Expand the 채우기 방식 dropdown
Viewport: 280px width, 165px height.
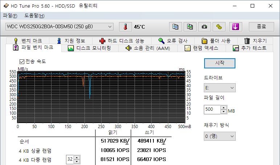click(x=220, y=136)
